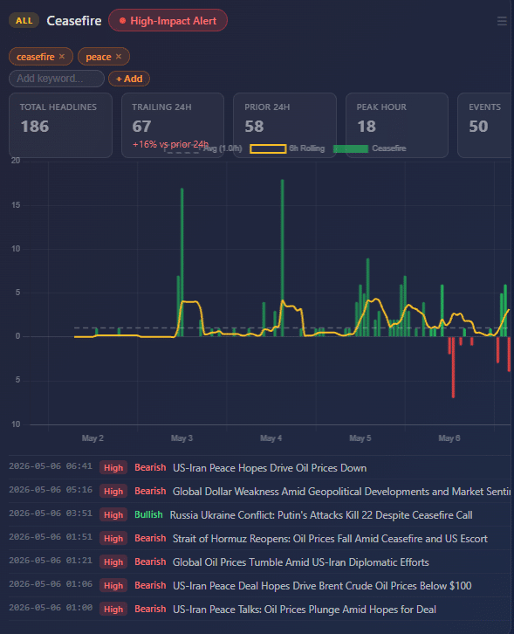The height and width of the screenshot is (634, 514).
Task: Click the tall green bar on May 3
Action: tap(182, 262)
